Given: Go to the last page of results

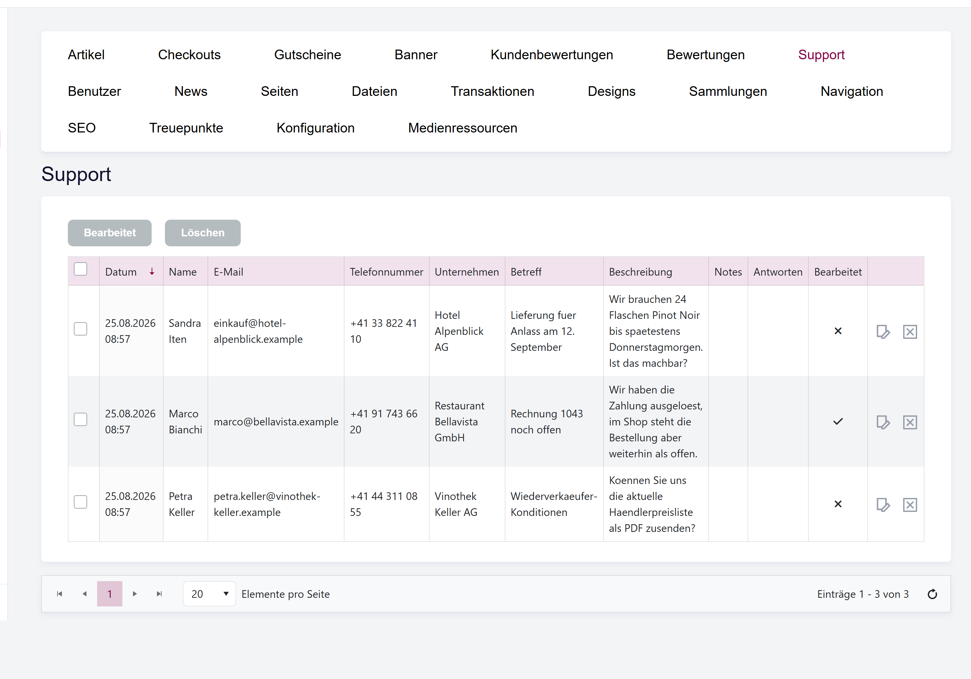Looking at the screenshot, I should pyautogui.click(x=159, y=594).
